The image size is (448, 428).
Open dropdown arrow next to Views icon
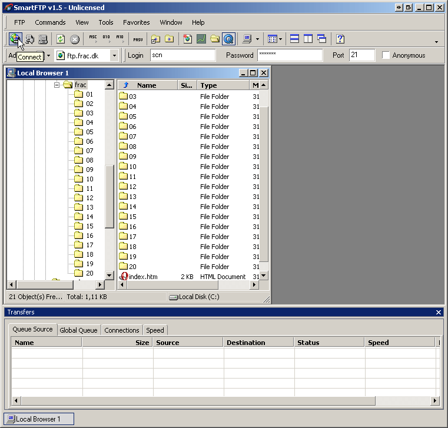(x=281, y=39)
